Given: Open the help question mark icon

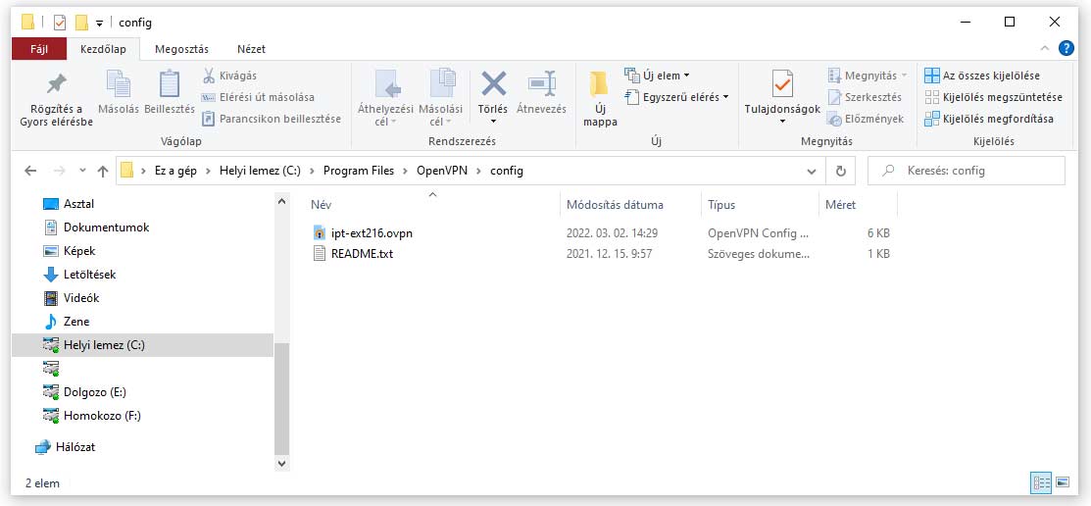Looking at the screenshot, I should point(1068,48).
